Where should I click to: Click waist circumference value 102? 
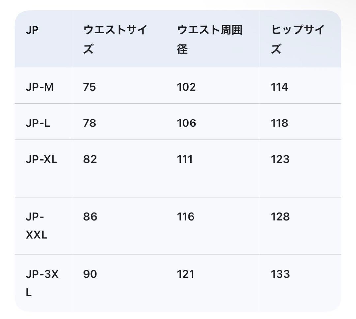click(x=186, y=87)
